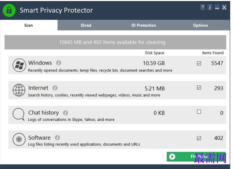Check the Chat history category checkbox
The image size is (233, 169).
pos(199,112)
